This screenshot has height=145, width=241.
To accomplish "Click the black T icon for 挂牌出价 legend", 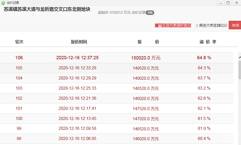I will click(x=197, y=26).
